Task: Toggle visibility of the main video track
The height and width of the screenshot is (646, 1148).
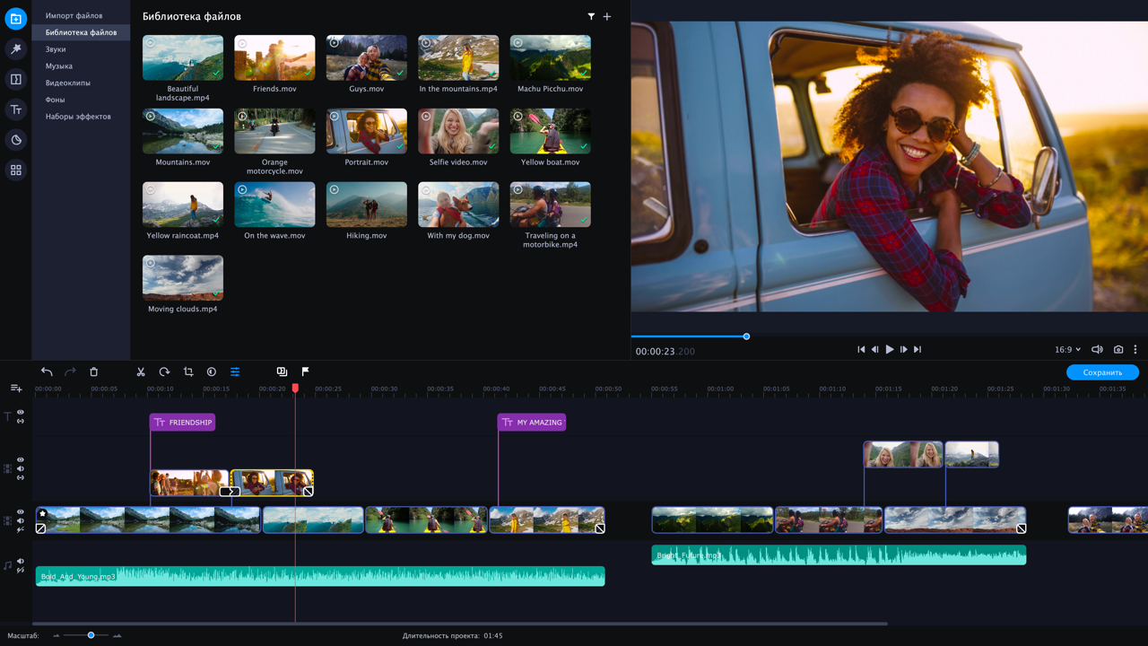Action: (21, 512)
